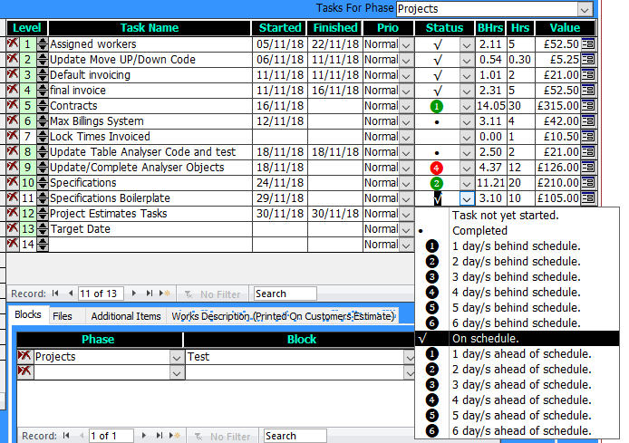The height and width of the screenshot is (443, 629).
Task: Select 'Task not yet started.' status
Action: [x=518, y=216]
